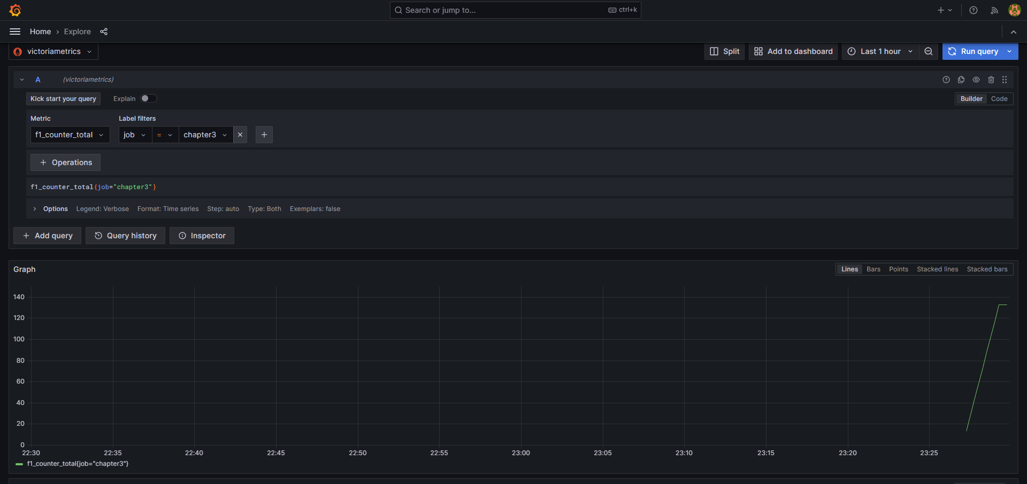The image size is (1027, 484).
Task: Click the f1_counter_total legend entry
Action: click(x=78, y=464)
